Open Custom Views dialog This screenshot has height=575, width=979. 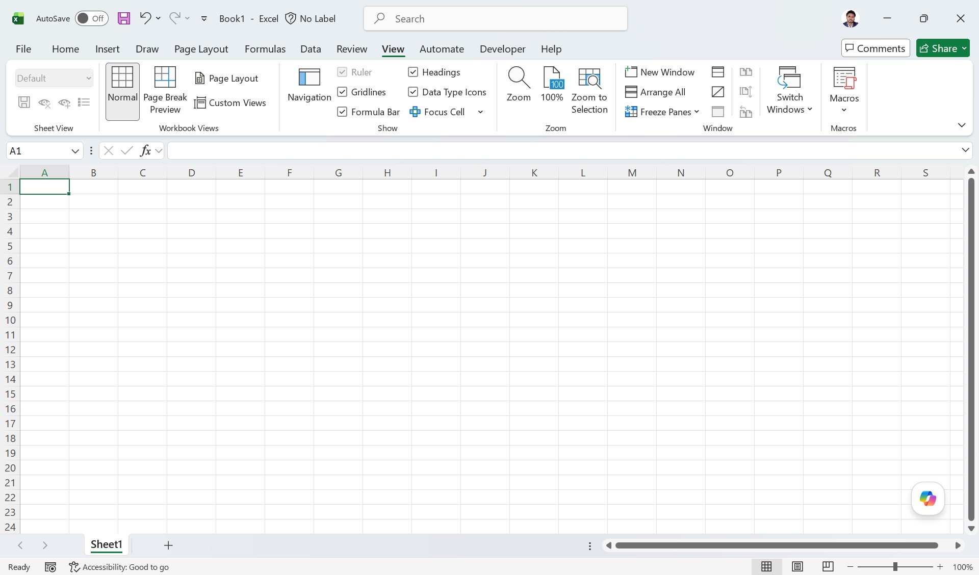230,102
